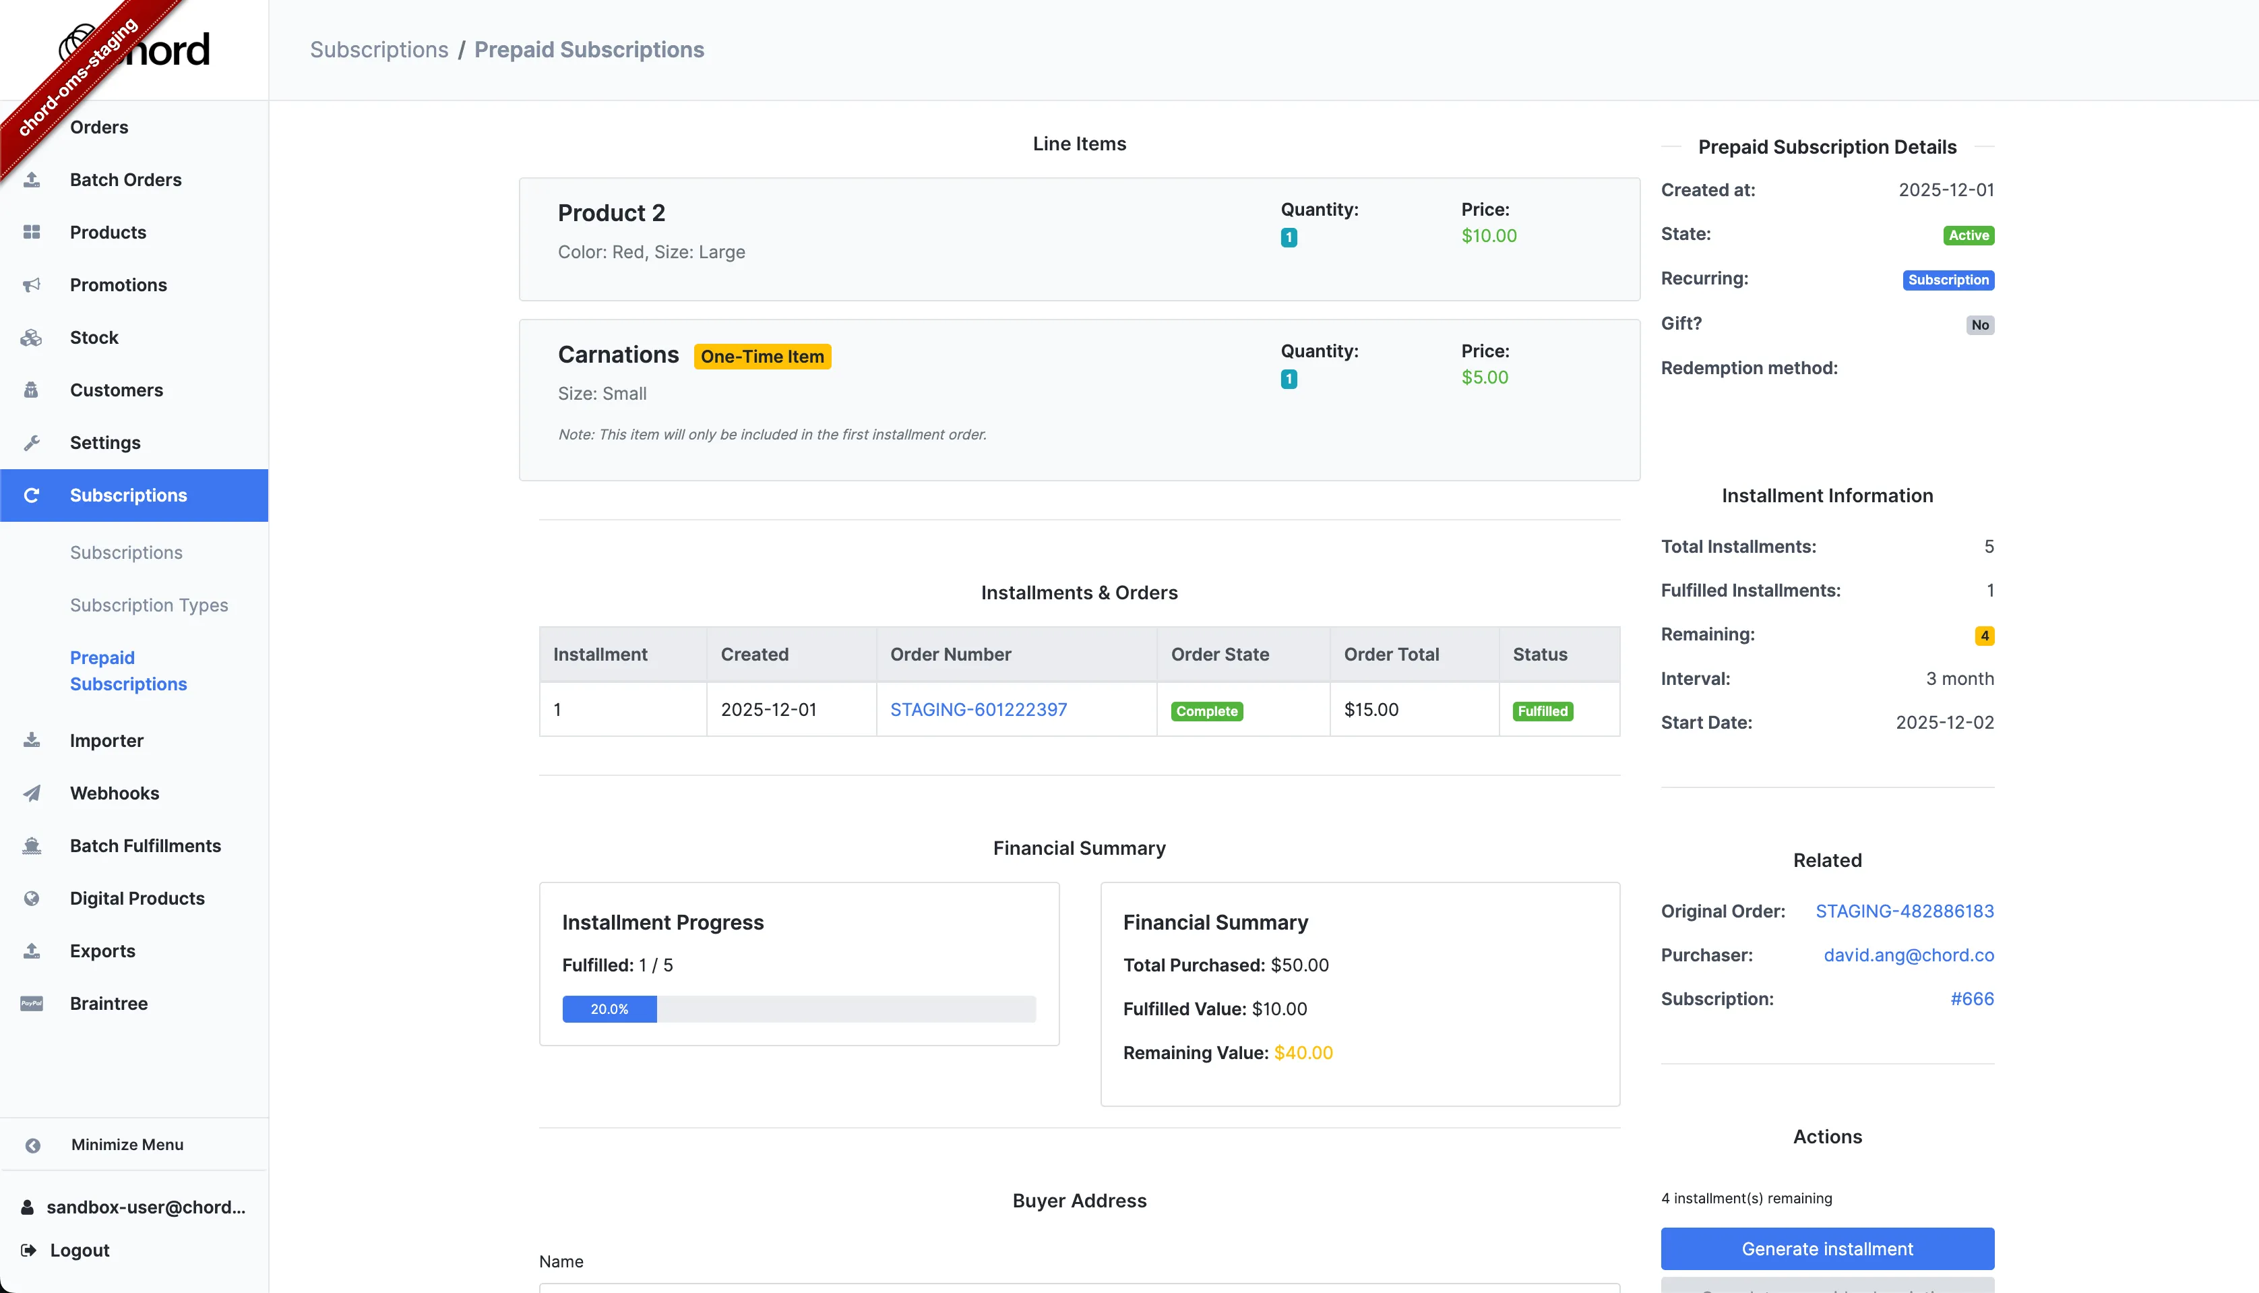Image resolution: width=2259 pixels, height=1293 pixels.
Task: Open the Orders menu item
Action: coord(100,127)
